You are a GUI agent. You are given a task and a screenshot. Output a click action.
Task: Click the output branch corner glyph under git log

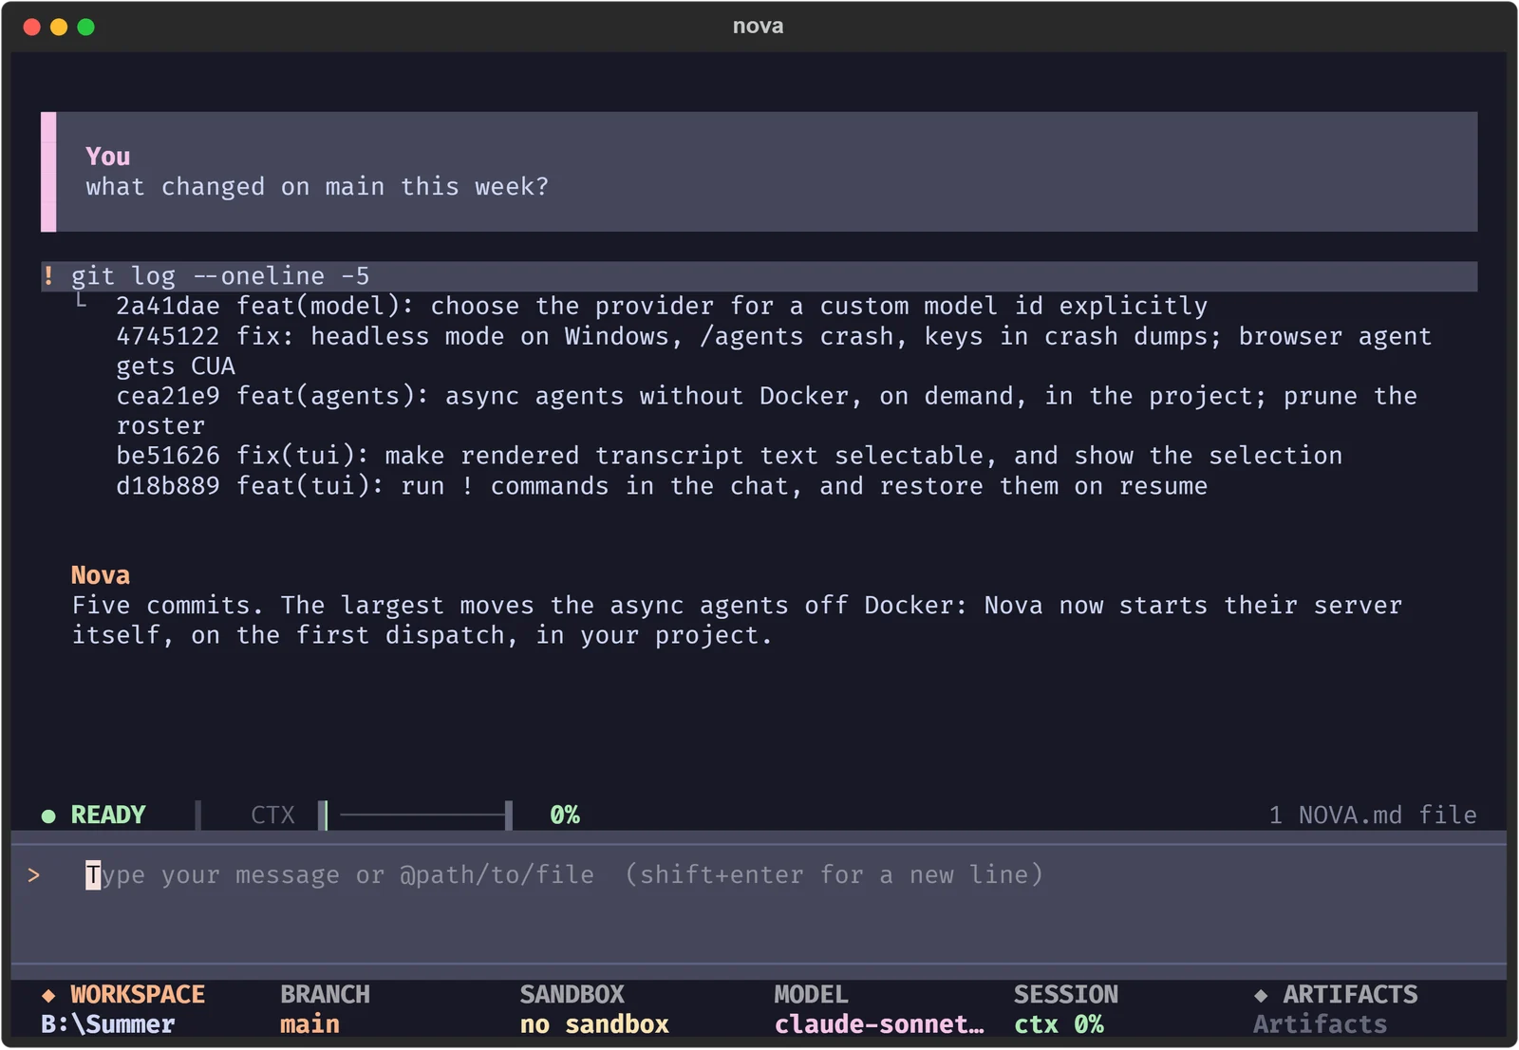click(x=82, y=300)
